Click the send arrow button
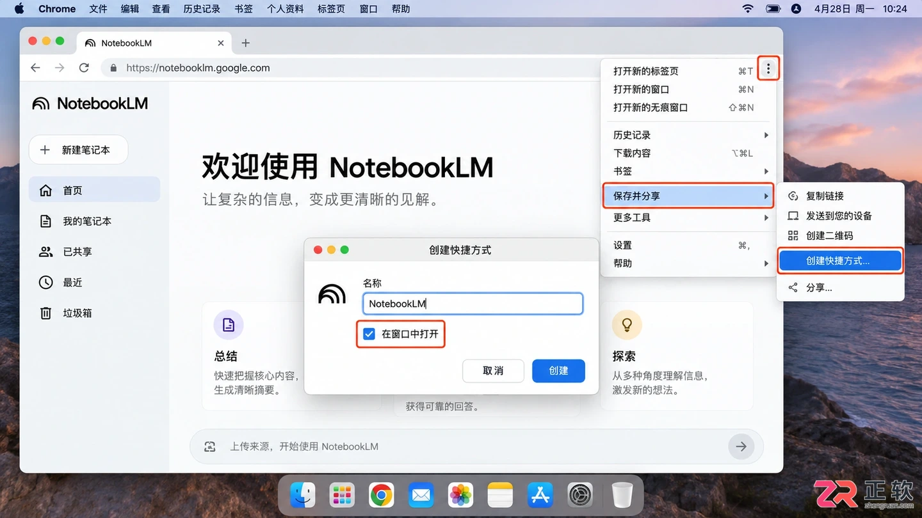 pyautogui.click(x=741, y=446)
